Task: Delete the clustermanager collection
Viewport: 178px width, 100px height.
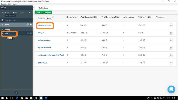Action: pos(171,25)
